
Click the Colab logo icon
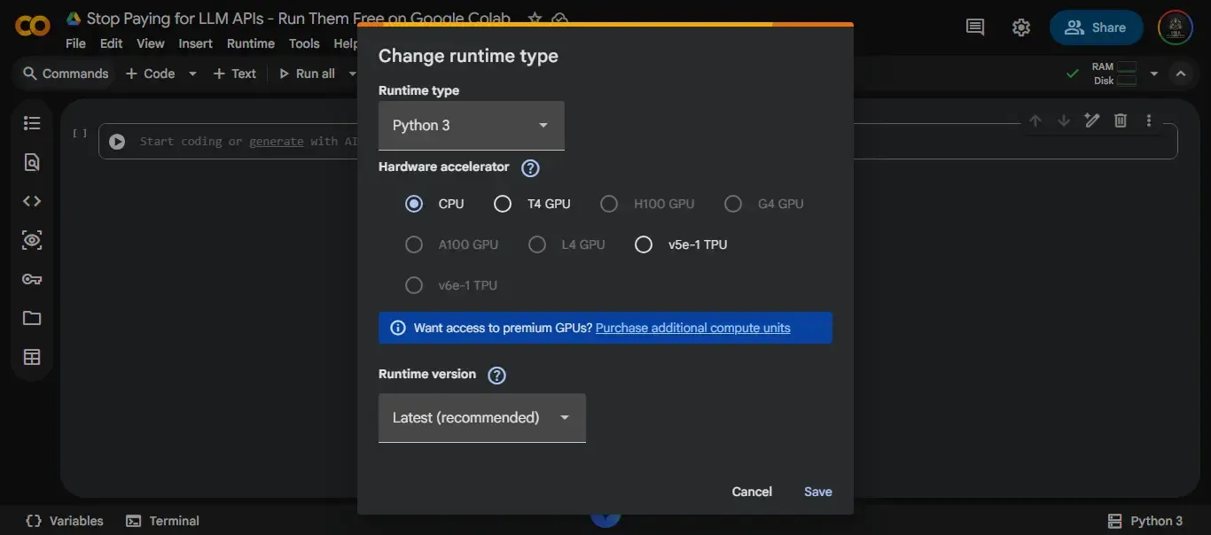tap(33, 27)
